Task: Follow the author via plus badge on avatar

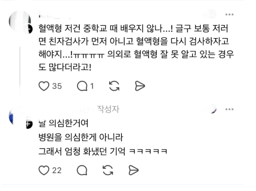Action: (29, 124)
